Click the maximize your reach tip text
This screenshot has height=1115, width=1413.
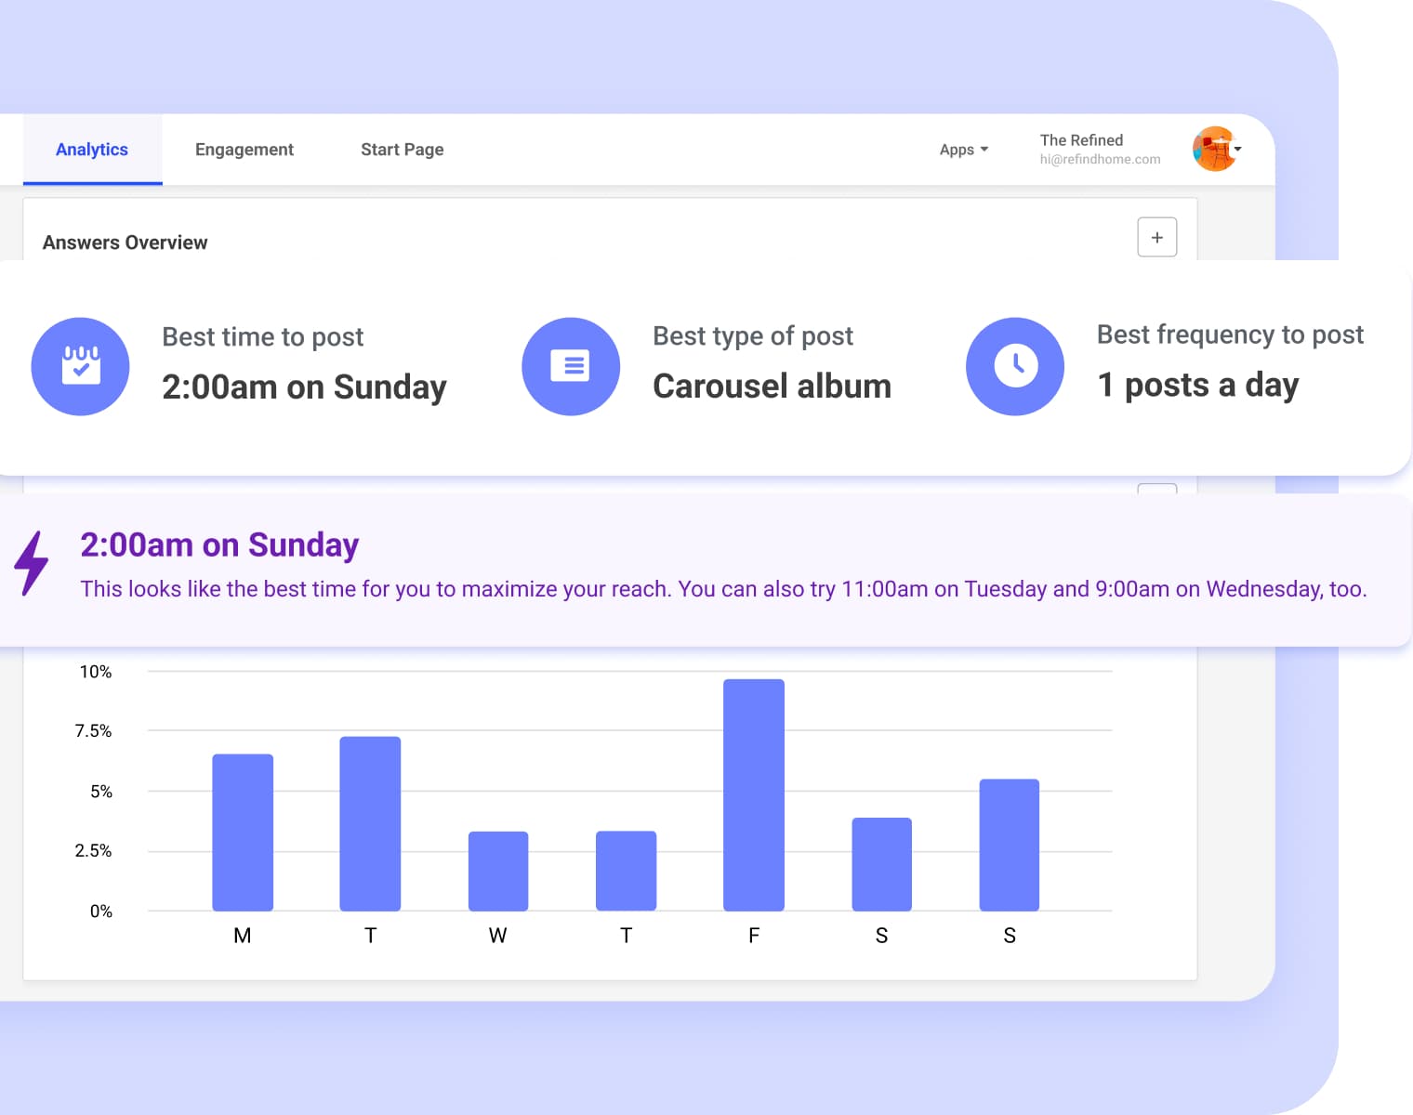coord(723,589)
